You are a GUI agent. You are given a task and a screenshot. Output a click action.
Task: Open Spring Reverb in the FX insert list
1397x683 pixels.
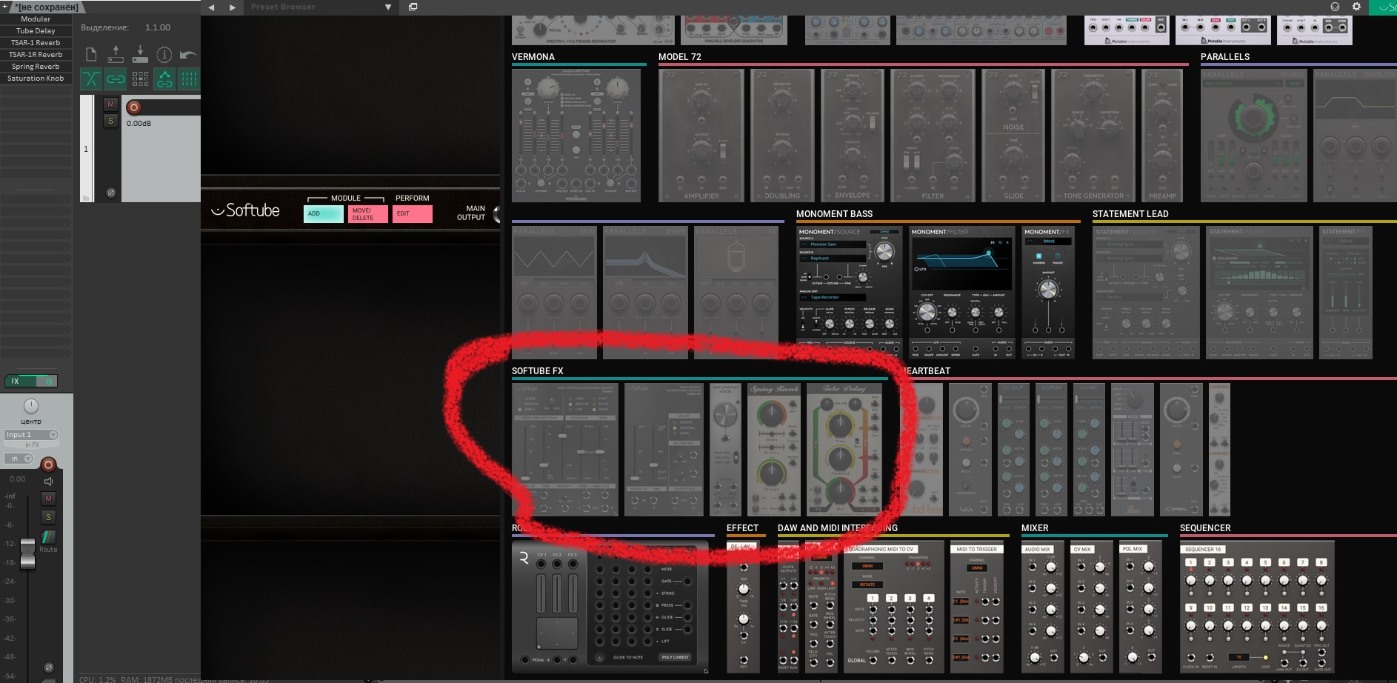coord(36,66)
